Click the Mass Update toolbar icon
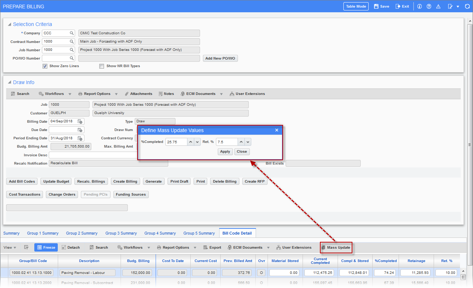This screenshot has height=288, width=473. [324, 248]
